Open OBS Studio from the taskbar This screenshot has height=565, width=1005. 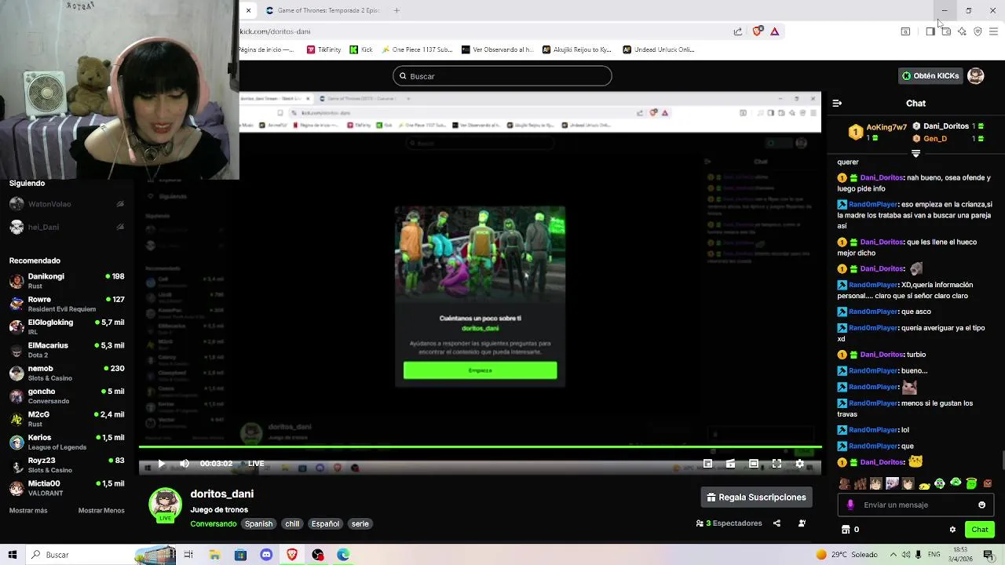click(x=318, y=555)
